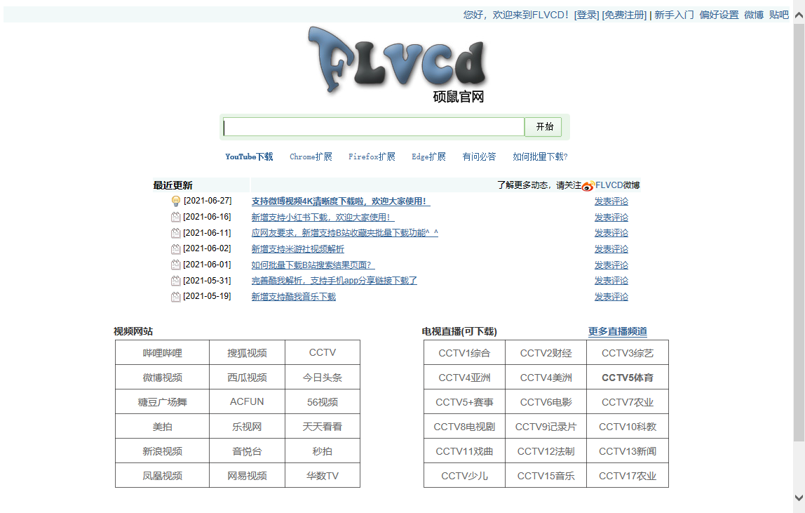Select 搜狐视频 video site

pyautogui.click(x=247, y=352)
